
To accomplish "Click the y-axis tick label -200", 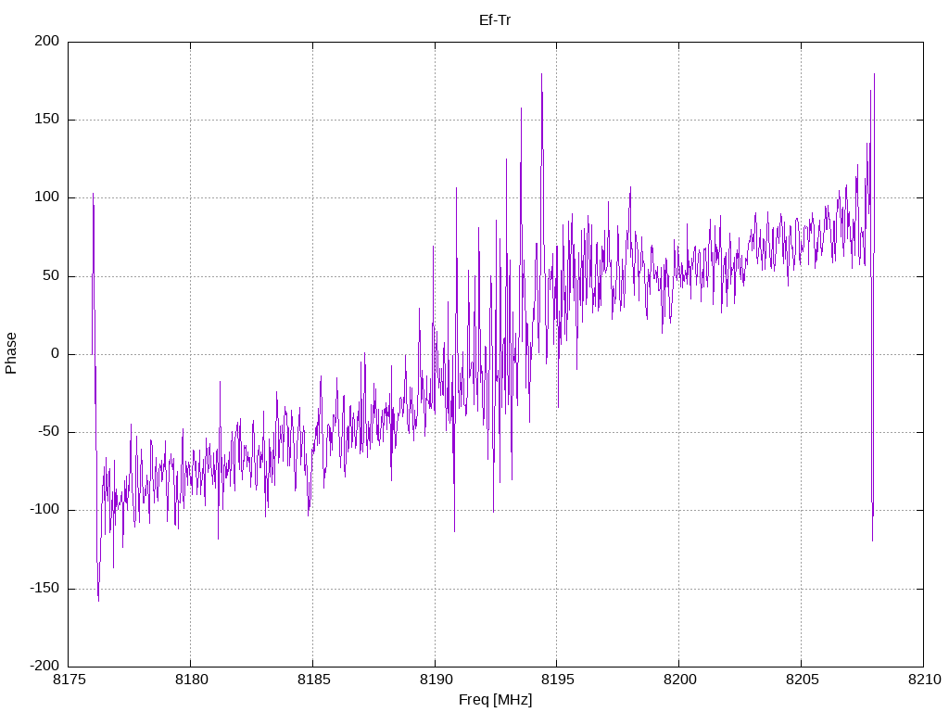I will tap(44, 666).
